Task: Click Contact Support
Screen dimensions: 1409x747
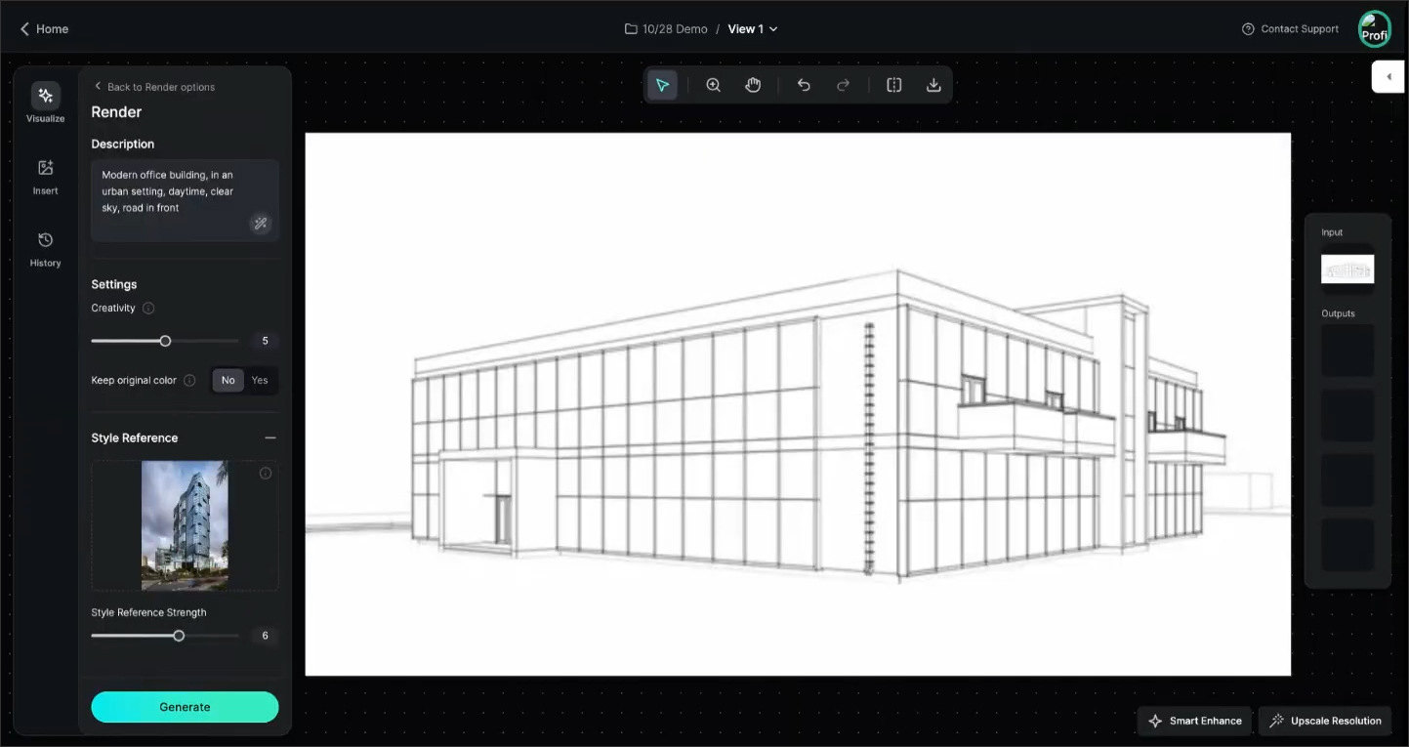Action: pyautogui.click(x=1290, y=29)
